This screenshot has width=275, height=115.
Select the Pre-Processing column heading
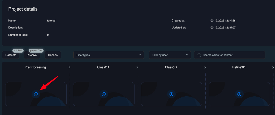35,67
